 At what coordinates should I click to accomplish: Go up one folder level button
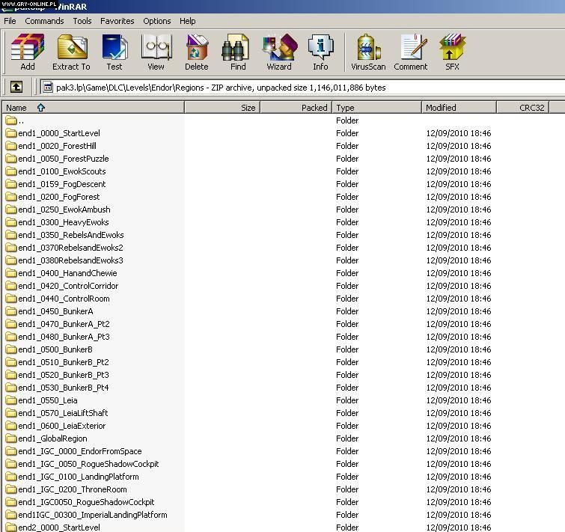(x=16, y=88)
